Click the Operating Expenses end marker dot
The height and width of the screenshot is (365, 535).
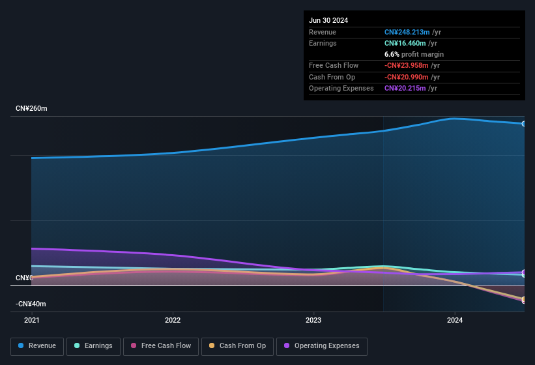point(524,272)
